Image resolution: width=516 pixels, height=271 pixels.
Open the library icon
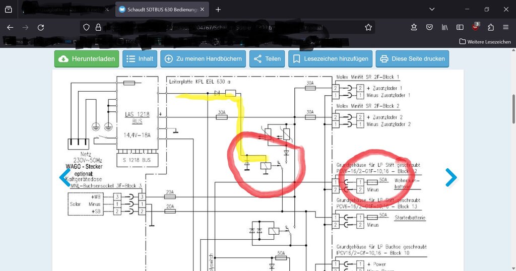(x=444, y=27)
